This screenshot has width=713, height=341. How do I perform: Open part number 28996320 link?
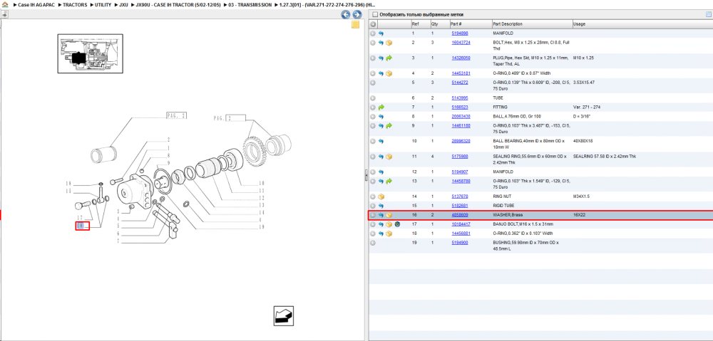pos(461,141)
